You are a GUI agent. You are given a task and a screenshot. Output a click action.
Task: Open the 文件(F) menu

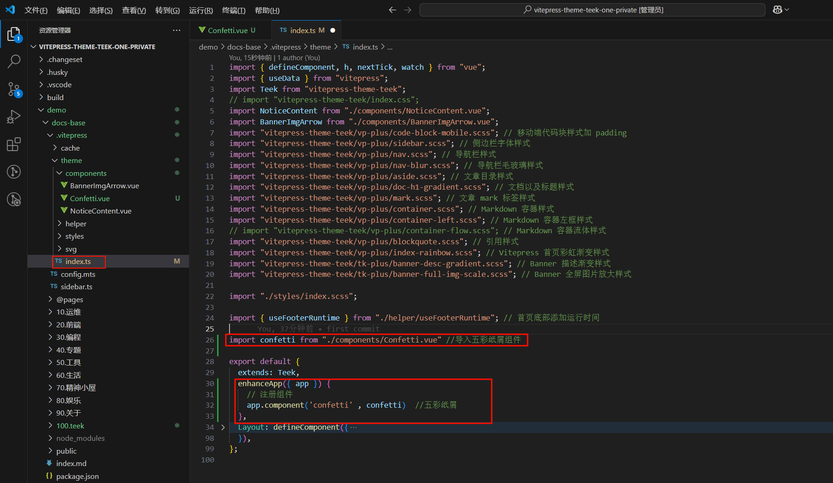36,10
